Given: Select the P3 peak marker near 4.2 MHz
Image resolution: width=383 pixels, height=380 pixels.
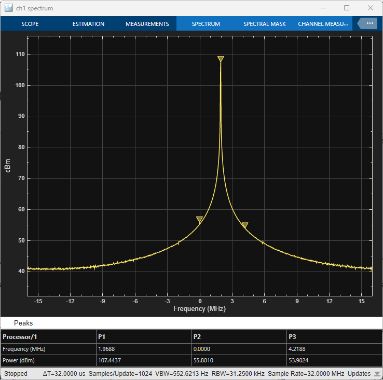Looking at the screenshot, I should click(245, 225).
